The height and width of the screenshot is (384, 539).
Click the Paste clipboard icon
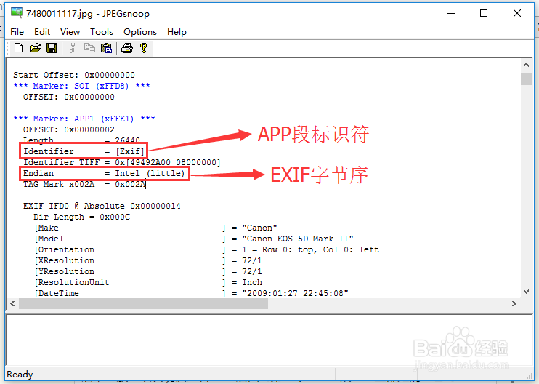click(x=106, y=48)
